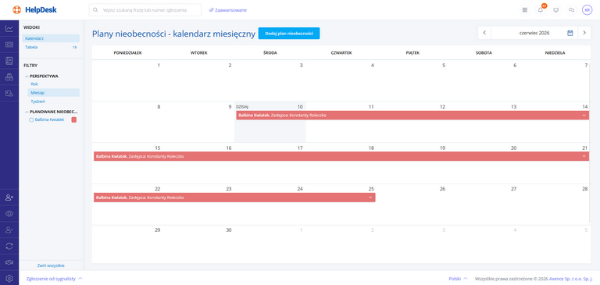600x285 pixels.
Task: Open the czerwiec 2026 month selector
Action: coord(534,33)
